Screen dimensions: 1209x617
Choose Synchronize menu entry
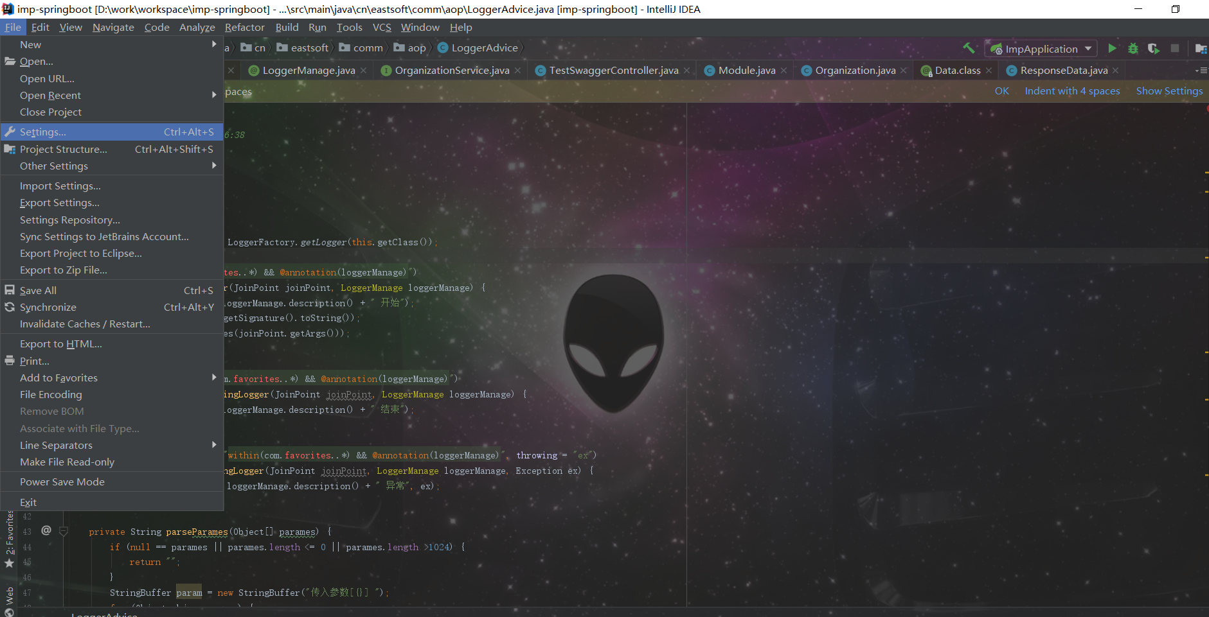point(112,308)
